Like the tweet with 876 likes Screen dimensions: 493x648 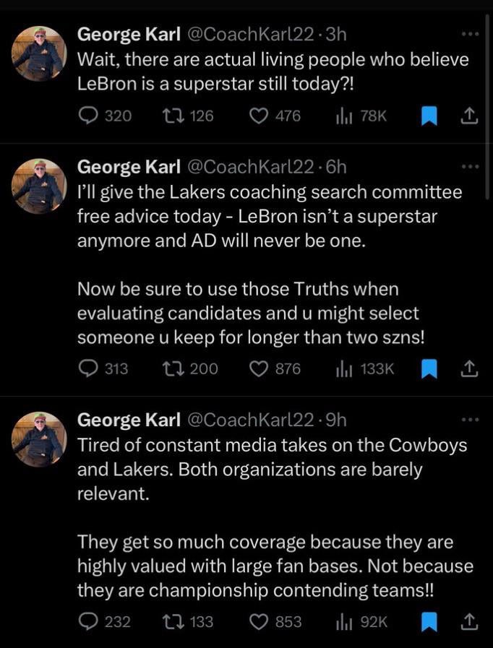260,368
